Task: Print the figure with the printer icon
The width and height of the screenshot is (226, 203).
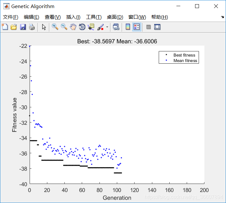Action: [32, 27]
